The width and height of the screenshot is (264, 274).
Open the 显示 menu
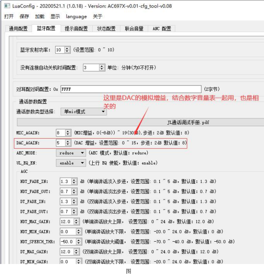coord(55,17)
